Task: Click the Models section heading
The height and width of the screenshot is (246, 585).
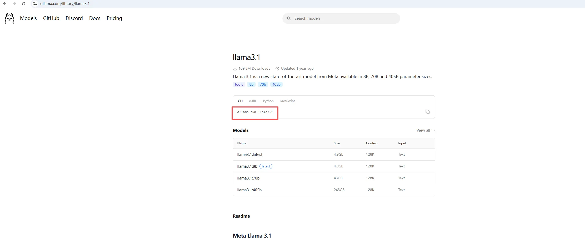Action: [241, 130]
